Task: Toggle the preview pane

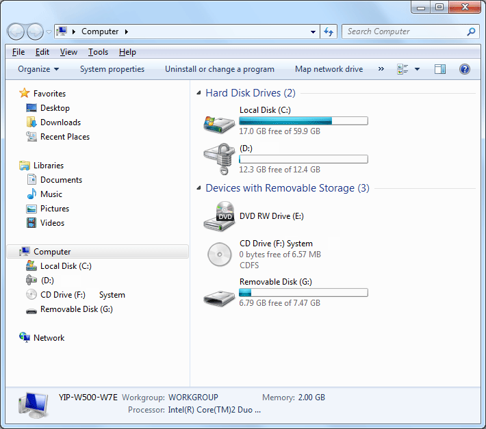Action: pos(440,69)
